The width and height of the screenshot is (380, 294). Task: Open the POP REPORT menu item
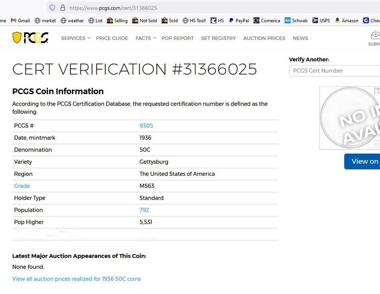pyautogui.click(x=177, y=38)
